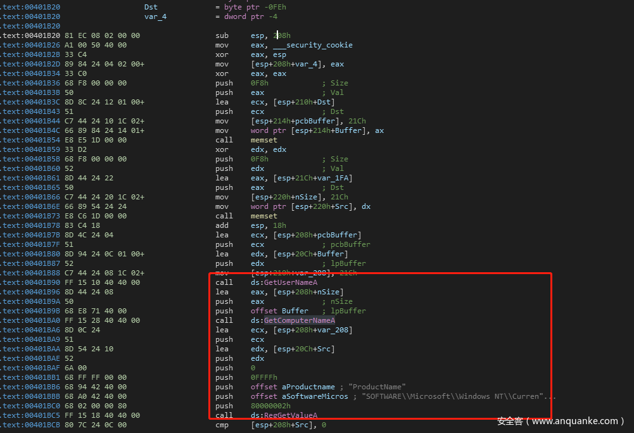
Task: Click the offset Buffer operand
Action: click(x=279, y=311)
